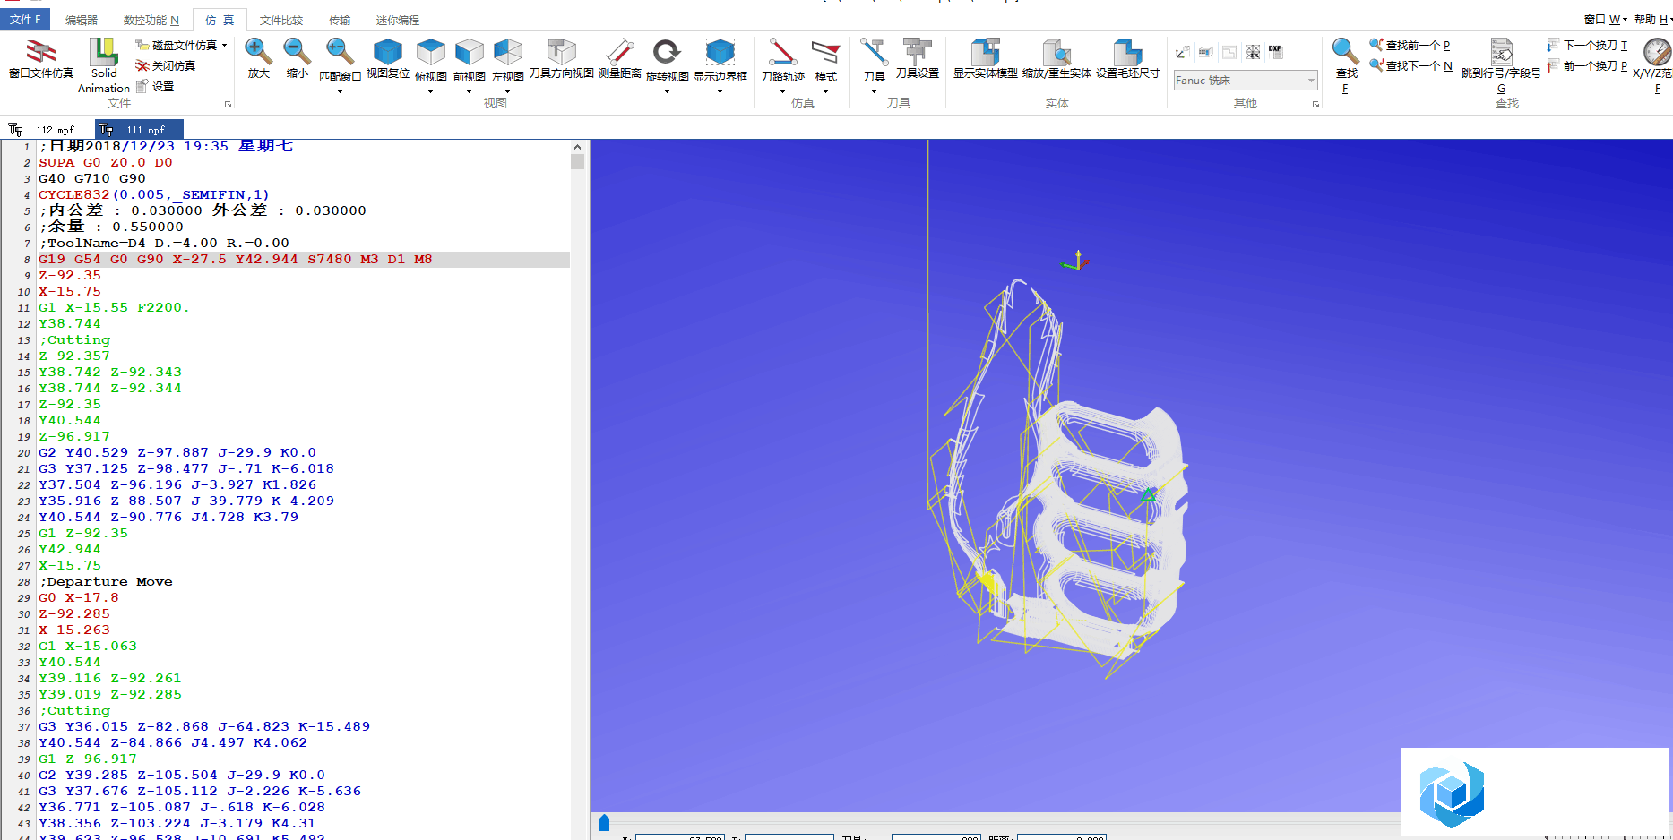This screenshot has height=840, width=1673.
Task: Switch to front view (前视图)
Action: tap(470, 52)
